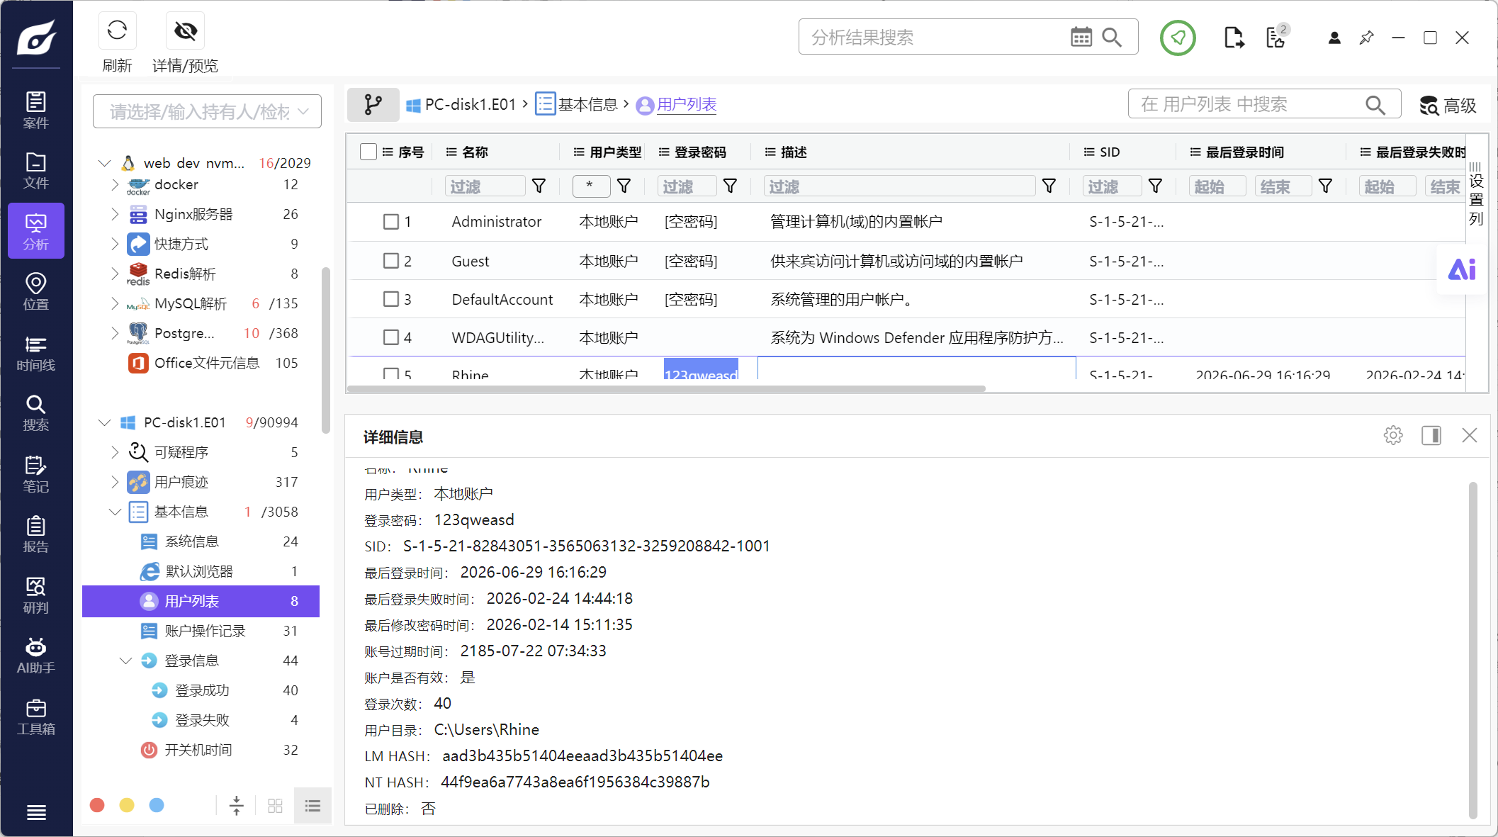
Task: Expand the docker tree node
Action: (x=115, y=184)
